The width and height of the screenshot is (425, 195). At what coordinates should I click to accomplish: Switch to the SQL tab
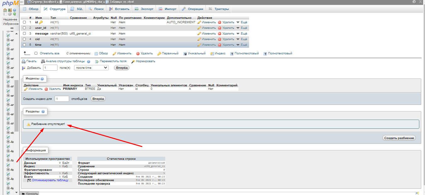76,9
